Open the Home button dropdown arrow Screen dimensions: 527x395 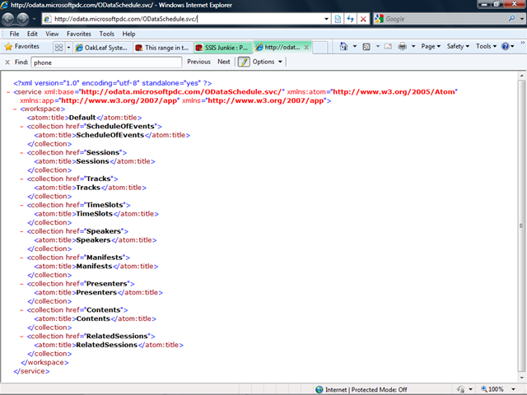coord(355,46)
